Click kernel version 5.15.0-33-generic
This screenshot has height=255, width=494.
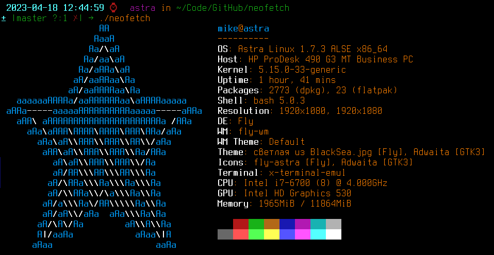pyautogui.click(x=302, y=70)
